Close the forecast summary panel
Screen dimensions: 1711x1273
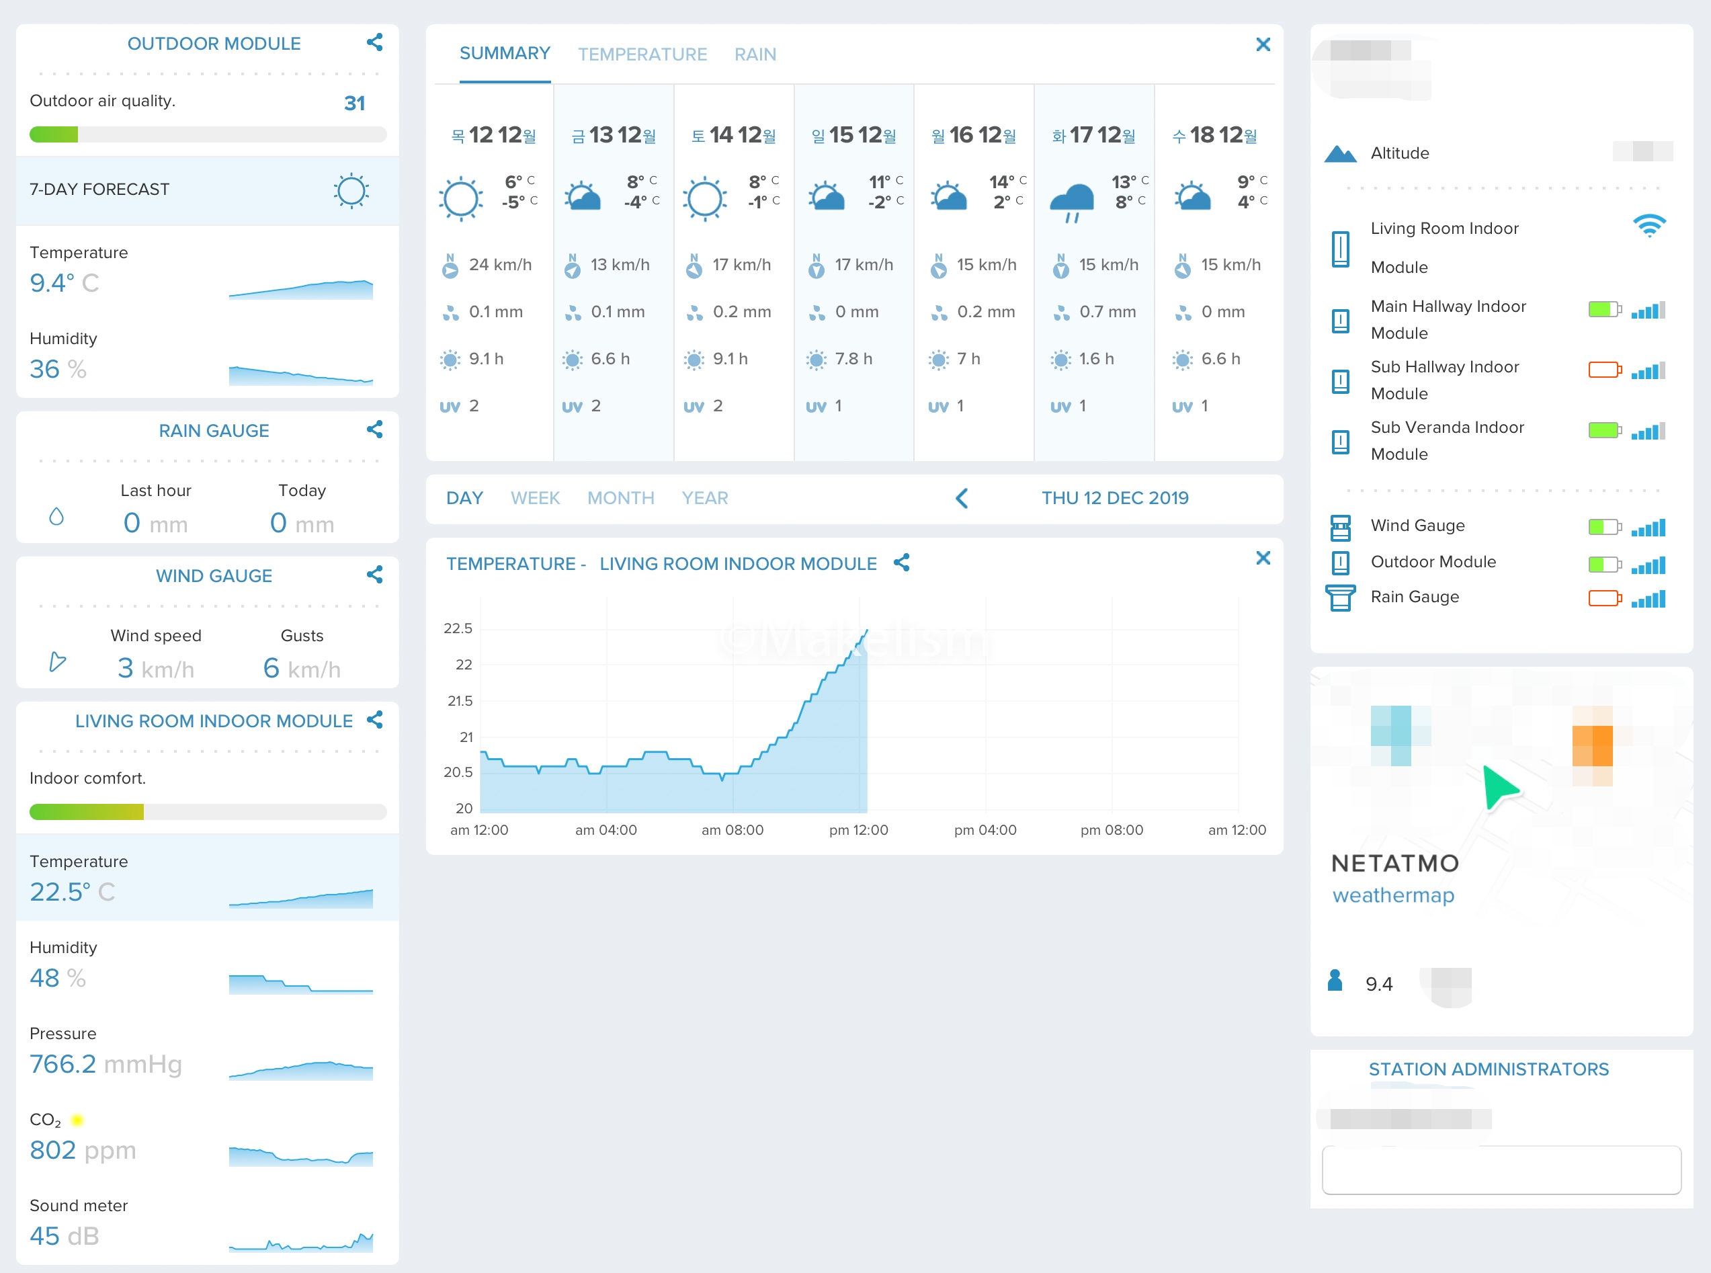[1263, 44]
